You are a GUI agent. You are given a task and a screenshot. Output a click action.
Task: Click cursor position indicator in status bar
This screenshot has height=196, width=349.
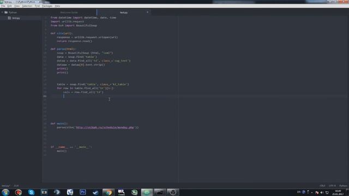pos(16,186)
